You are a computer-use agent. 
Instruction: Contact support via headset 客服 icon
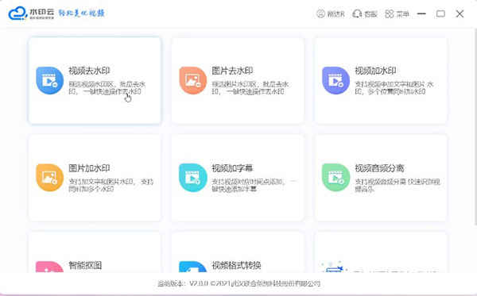point(357,13)
